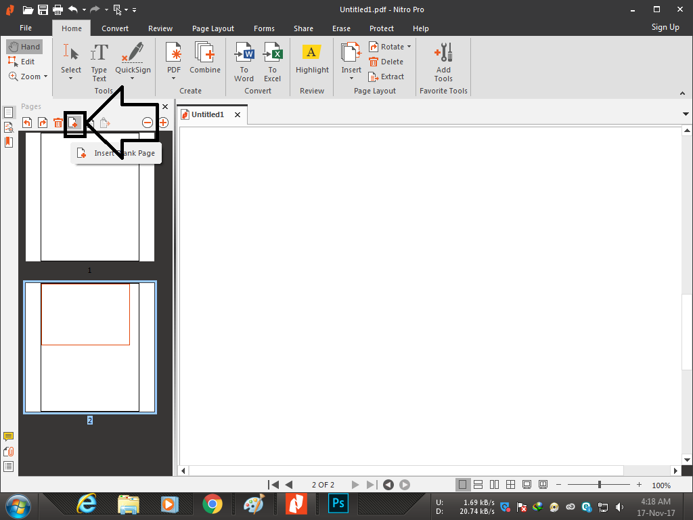Switch to the Review ribbon tab

[x=160, y=28]
